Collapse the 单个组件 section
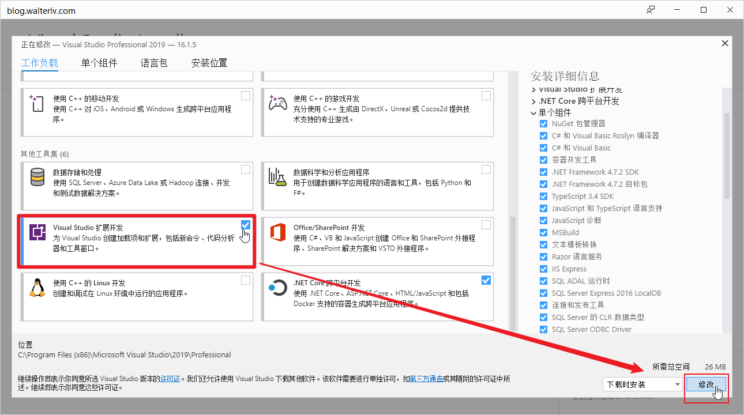744x415 pixels. pyautogui.click(x=533, y=114)
